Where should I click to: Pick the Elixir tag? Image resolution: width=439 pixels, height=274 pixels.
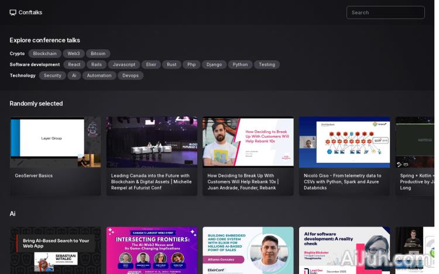(x=151, y=64)
